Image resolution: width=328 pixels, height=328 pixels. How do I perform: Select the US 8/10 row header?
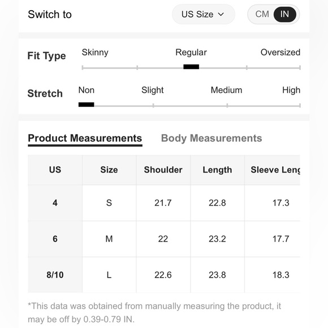click(x=55, y=275)
